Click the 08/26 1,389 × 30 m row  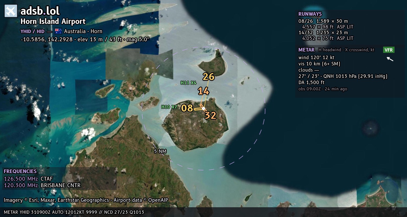click(x=323, y=21)
